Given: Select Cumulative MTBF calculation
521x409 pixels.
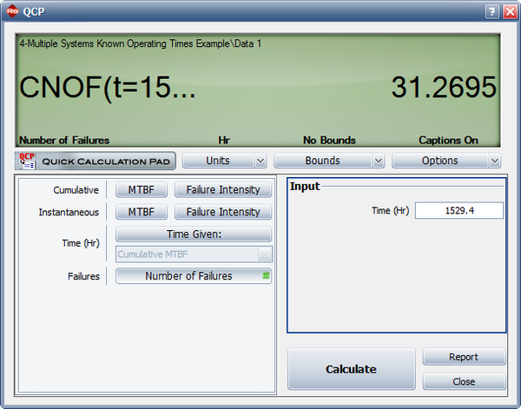Looking at the screenshot, I should [142, 190].
